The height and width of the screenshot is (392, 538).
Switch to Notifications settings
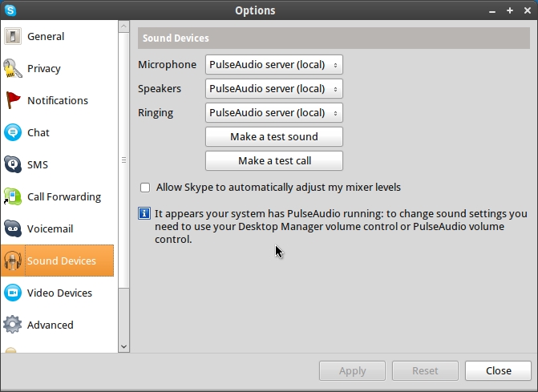58,100
